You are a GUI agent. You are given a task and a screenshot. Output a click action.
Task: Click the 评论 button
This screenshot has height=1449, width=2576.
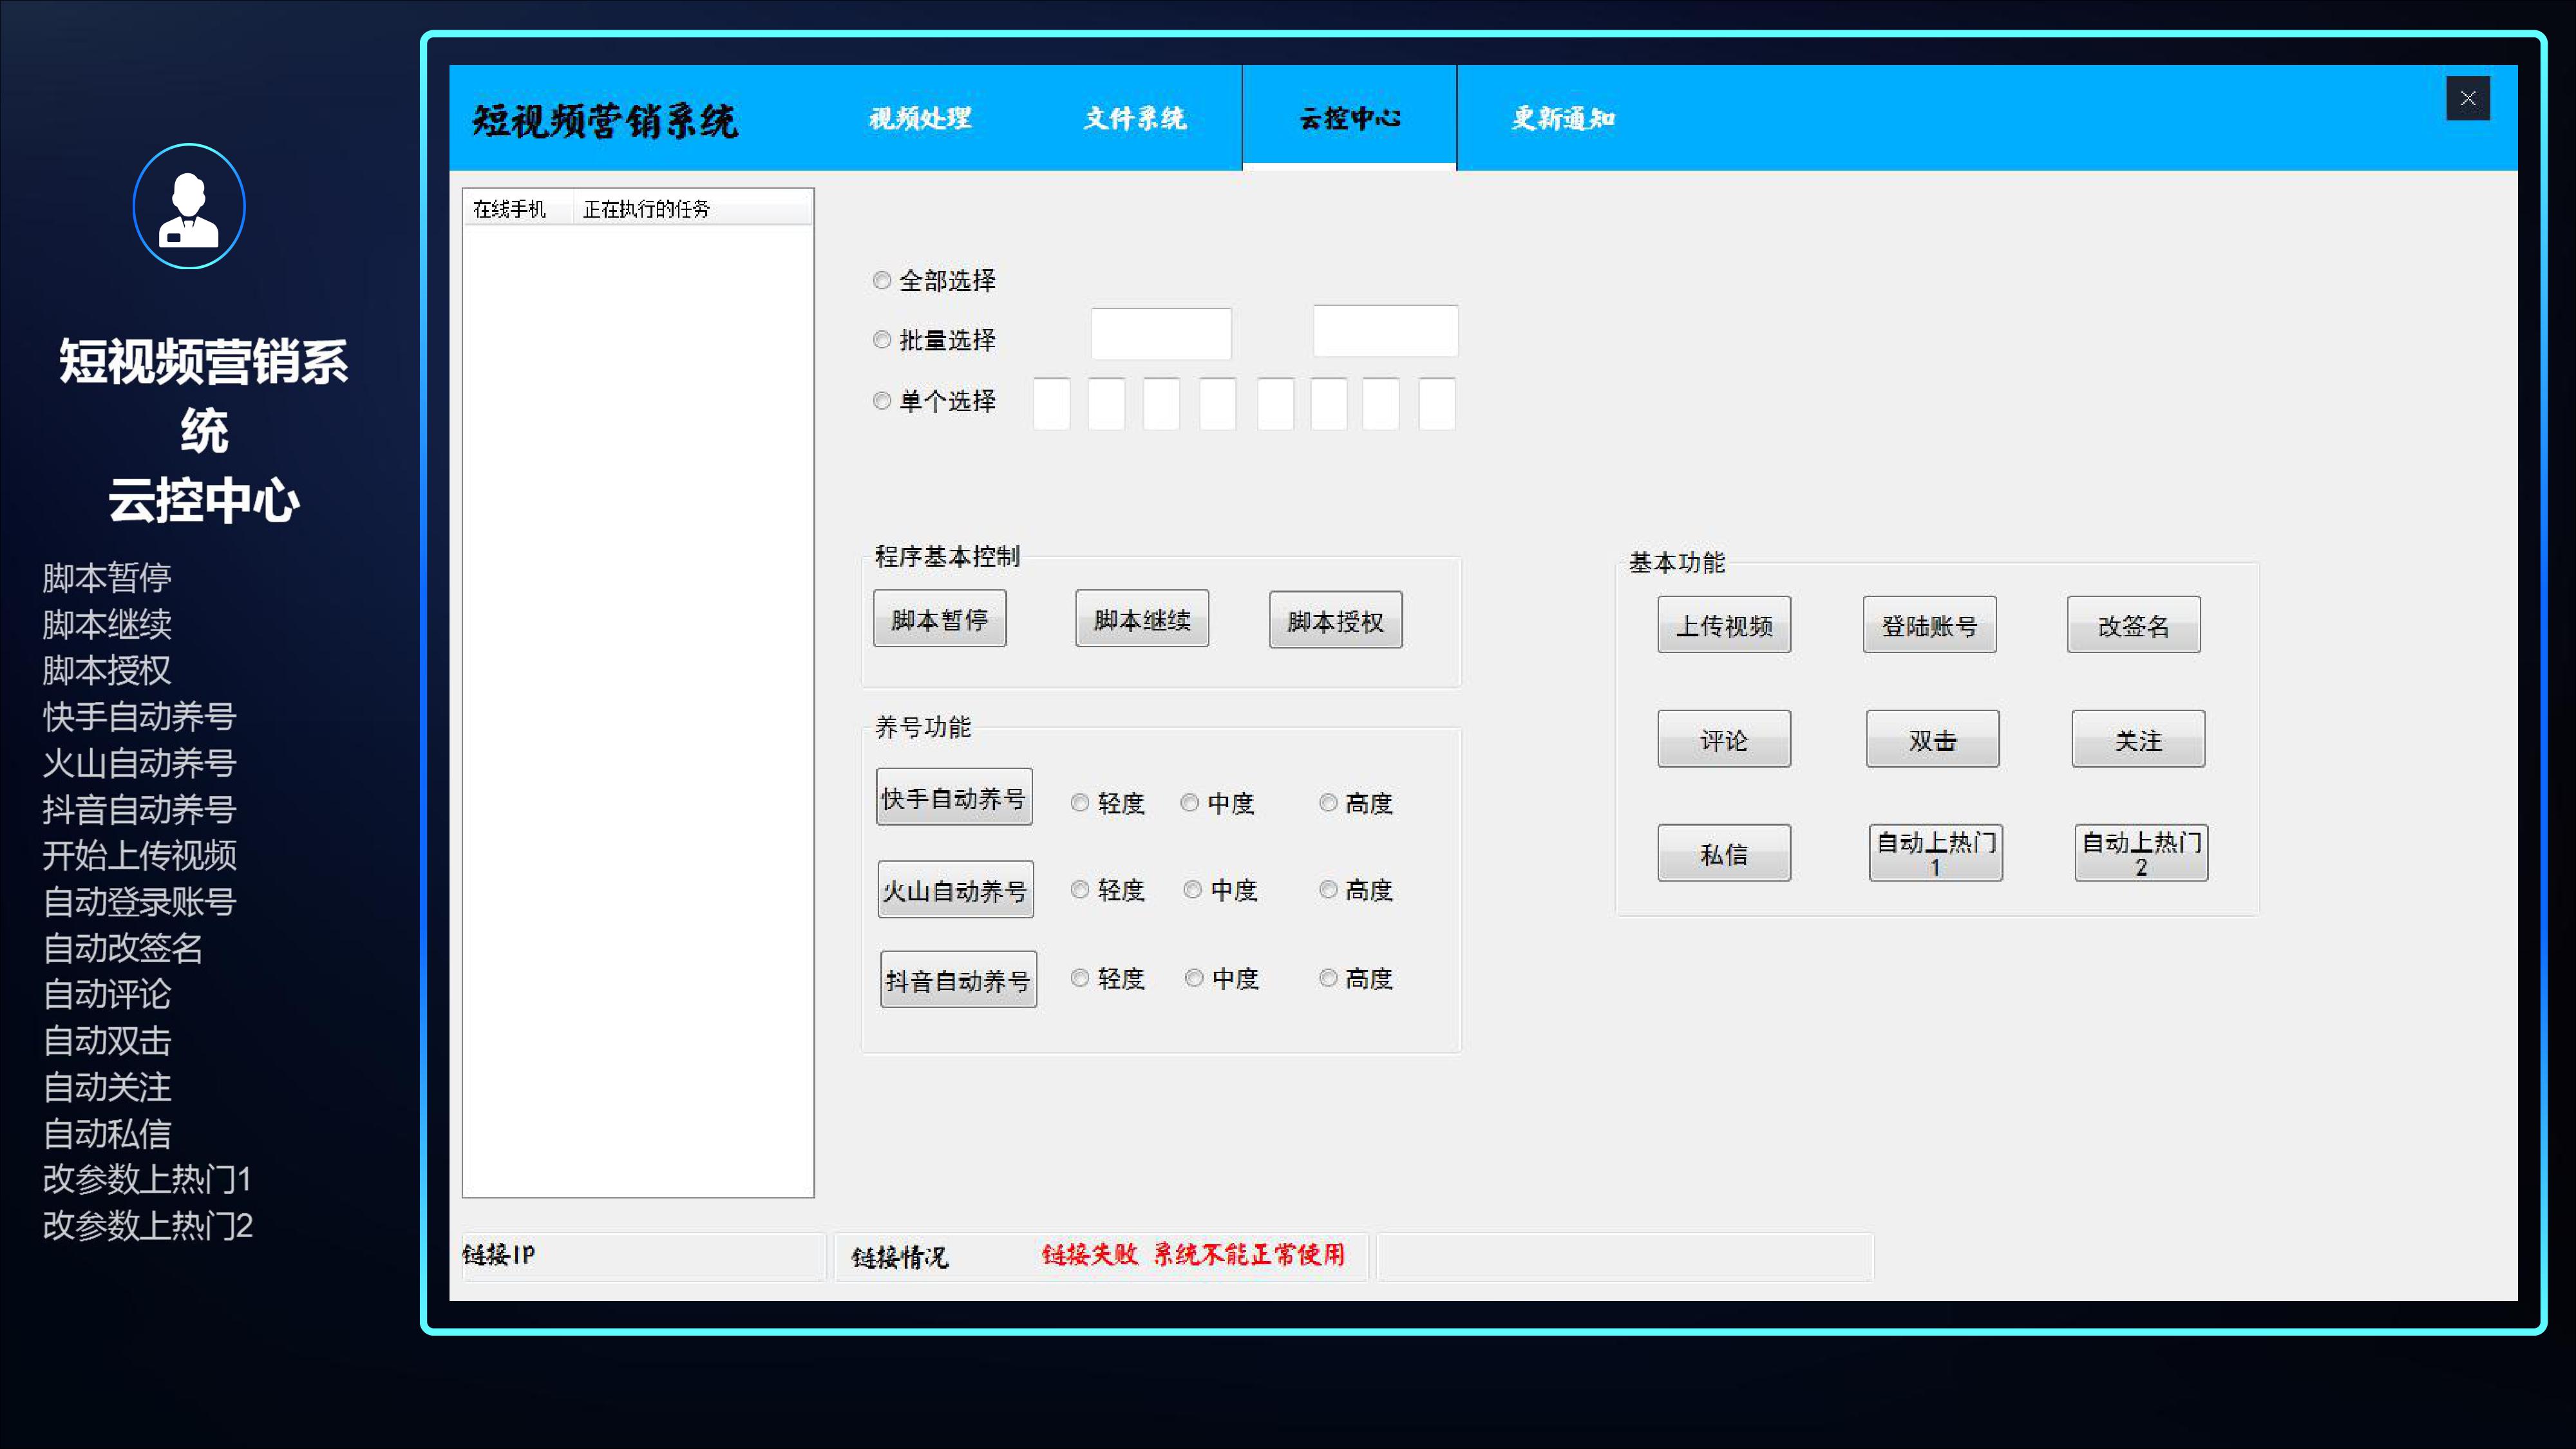point(1724,739)
